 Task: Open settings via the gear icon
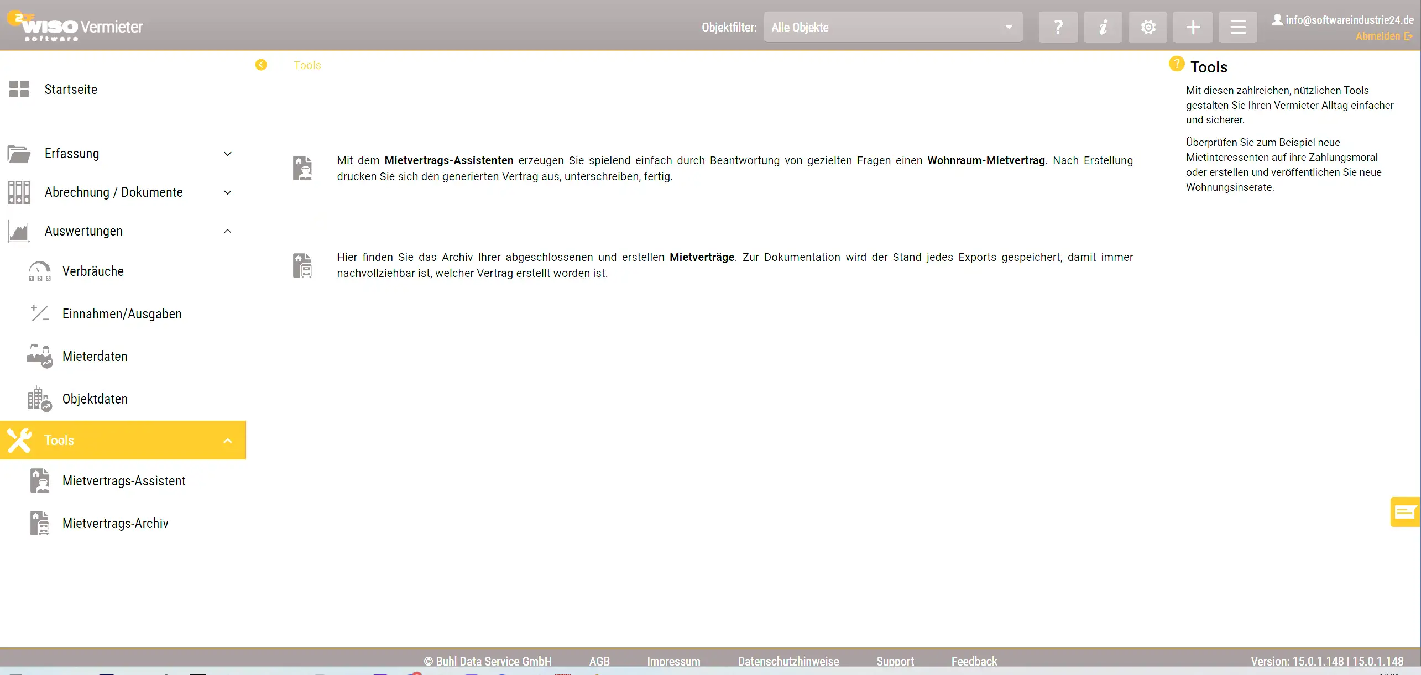[x=1148, y=27]
